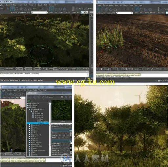
Task: Click the search field in top-left editor
Action: pos(39,12)
